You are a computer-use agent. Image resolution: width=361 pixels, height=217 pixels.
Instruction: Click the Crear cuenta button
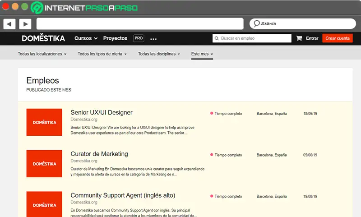pyautogui.click(x=338, y=38)
